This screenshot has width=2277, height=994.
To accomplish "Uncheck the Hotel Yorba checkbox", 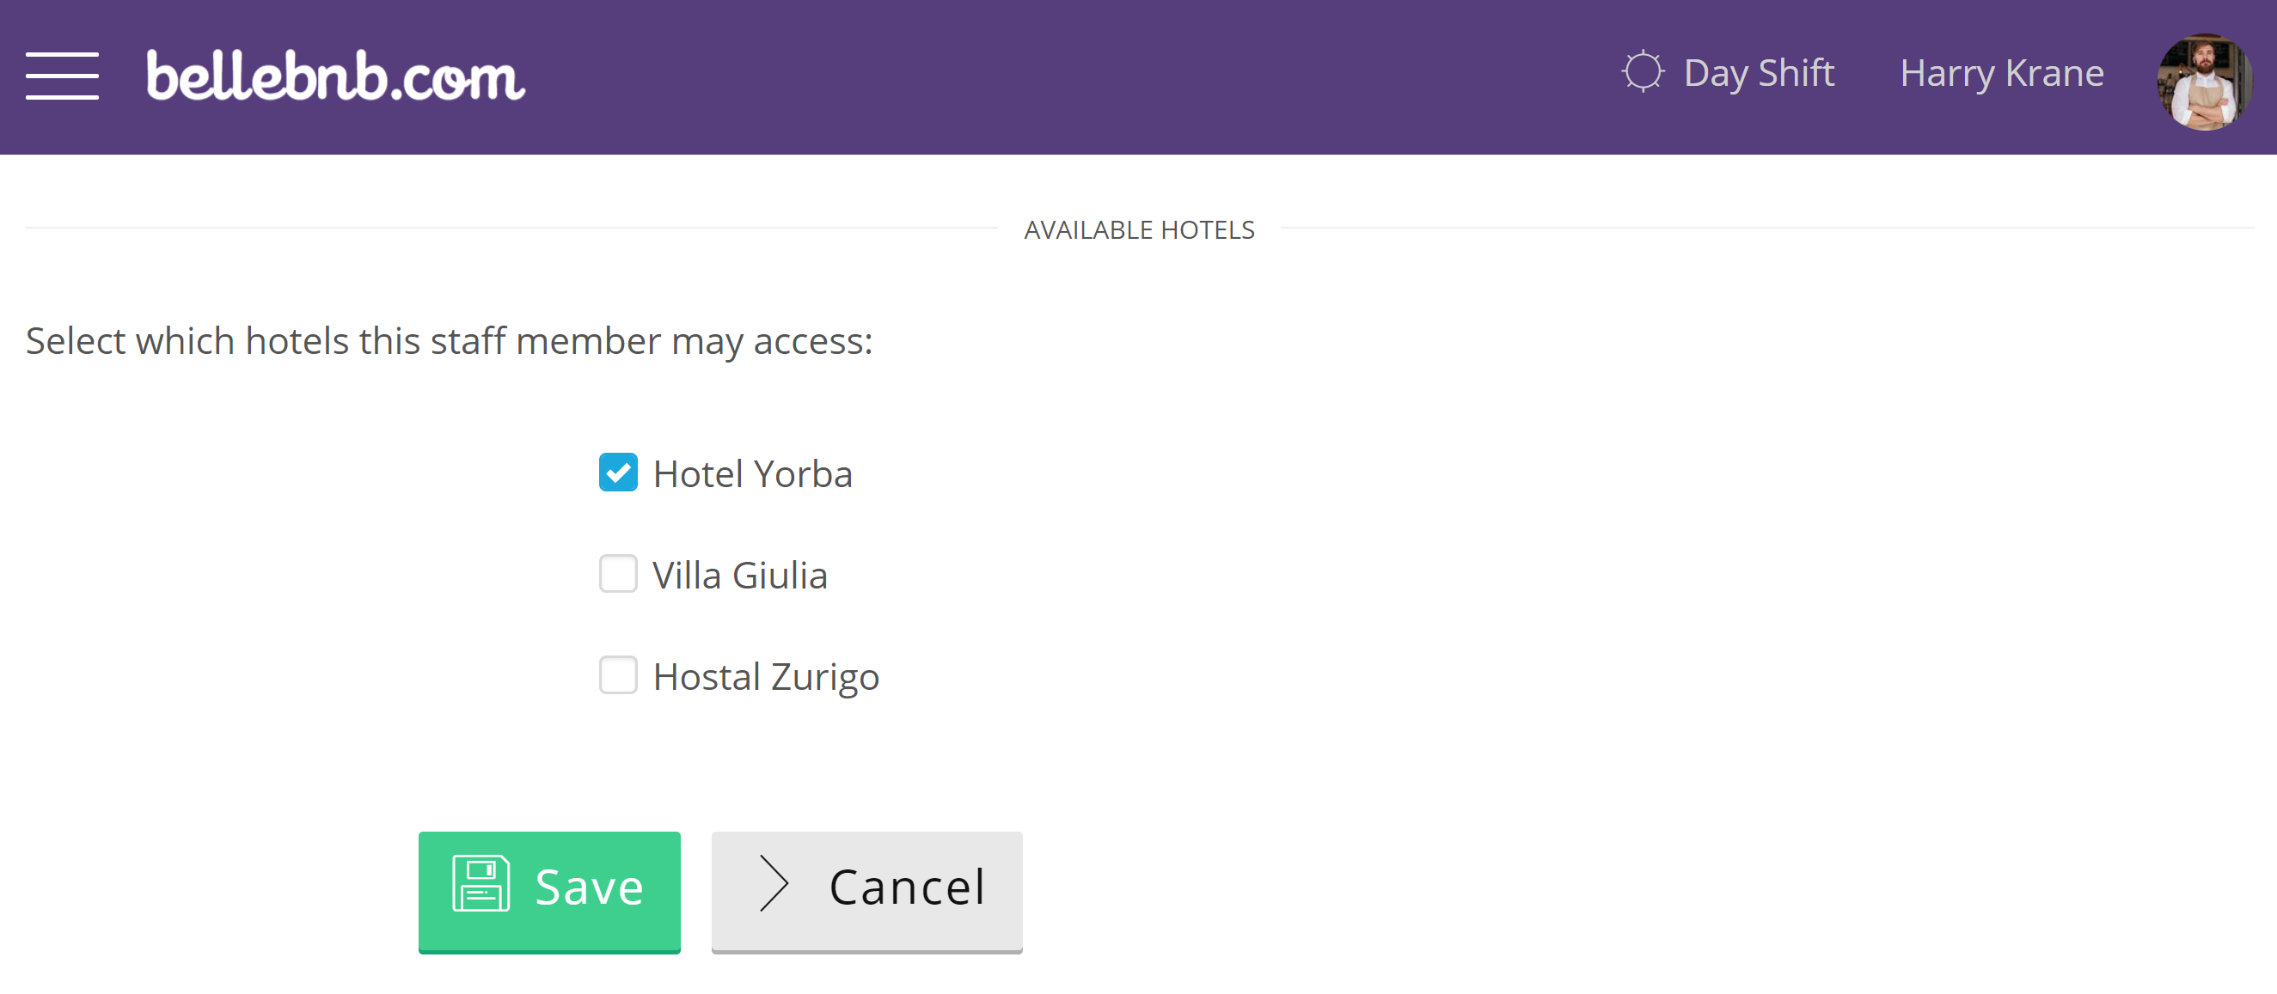I will click(618, 472).
